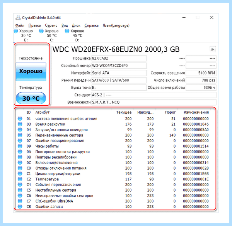Click status icon for attribute C1
Image resolution: width=232 pixels, height=226 pixels.
[20, 174]
